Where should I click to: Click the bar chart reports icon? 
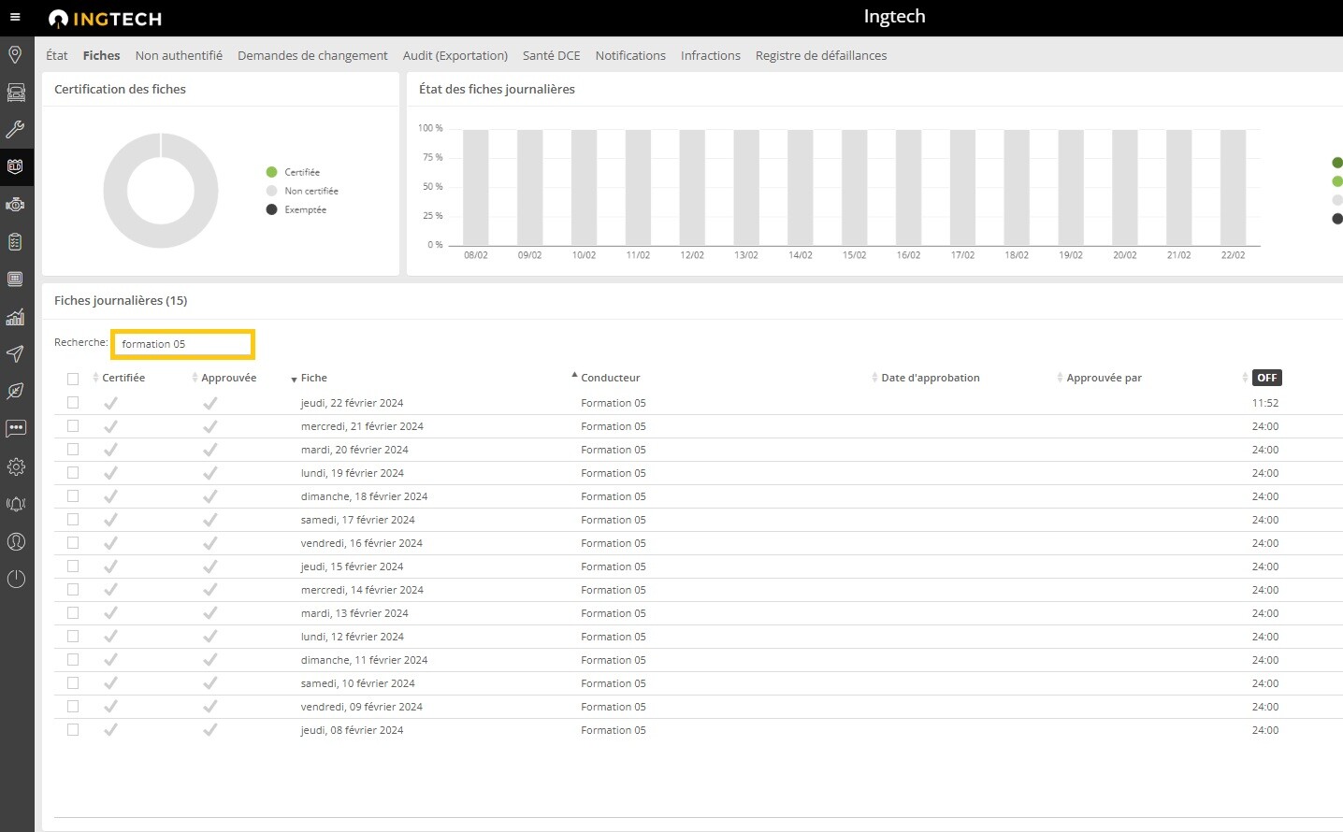click(x=16, y=317)
